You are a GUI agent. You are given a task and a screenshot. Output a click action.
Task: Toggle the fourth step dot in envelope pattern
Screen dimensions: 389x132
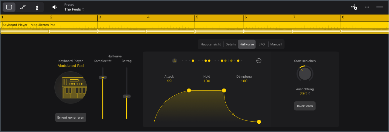pyautogui.click(x=193, y=61)
